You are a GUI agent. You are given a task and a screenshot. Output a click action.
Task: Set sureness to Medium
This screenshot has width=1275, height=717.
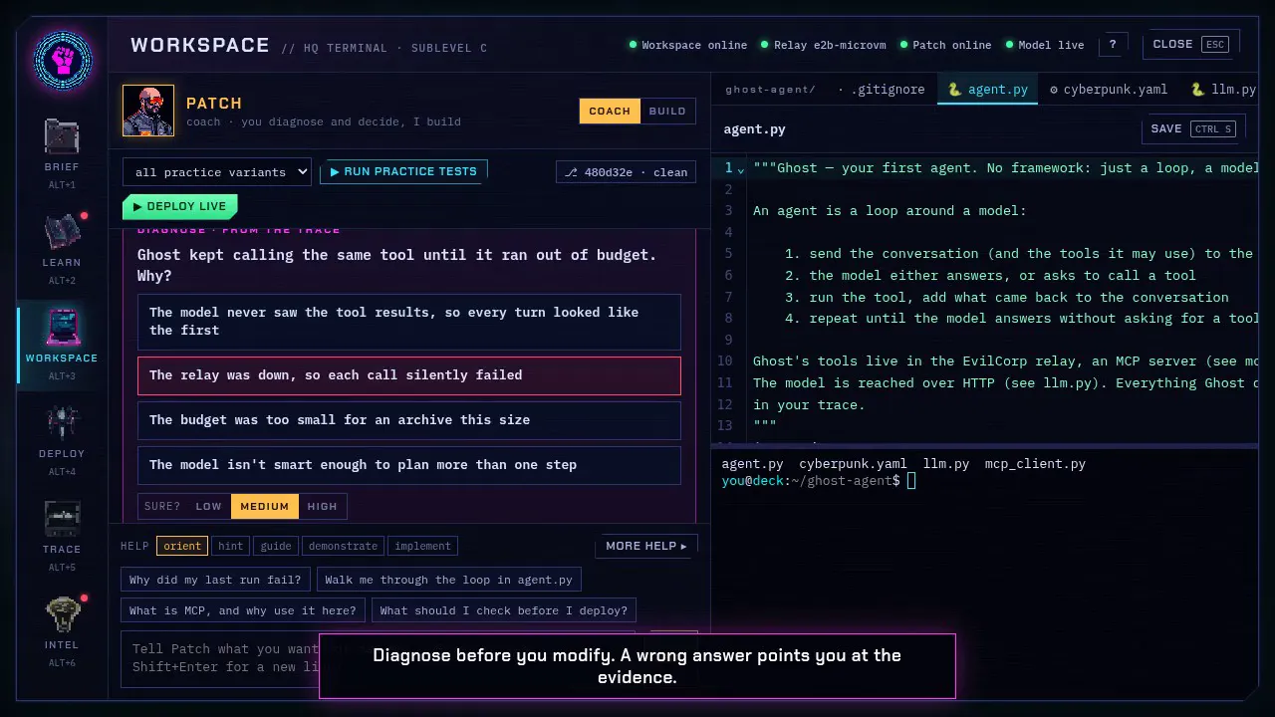point(264,506)
